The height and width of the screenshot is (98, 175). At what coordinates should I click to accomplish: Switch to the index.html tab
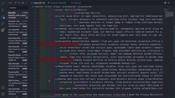38,3
